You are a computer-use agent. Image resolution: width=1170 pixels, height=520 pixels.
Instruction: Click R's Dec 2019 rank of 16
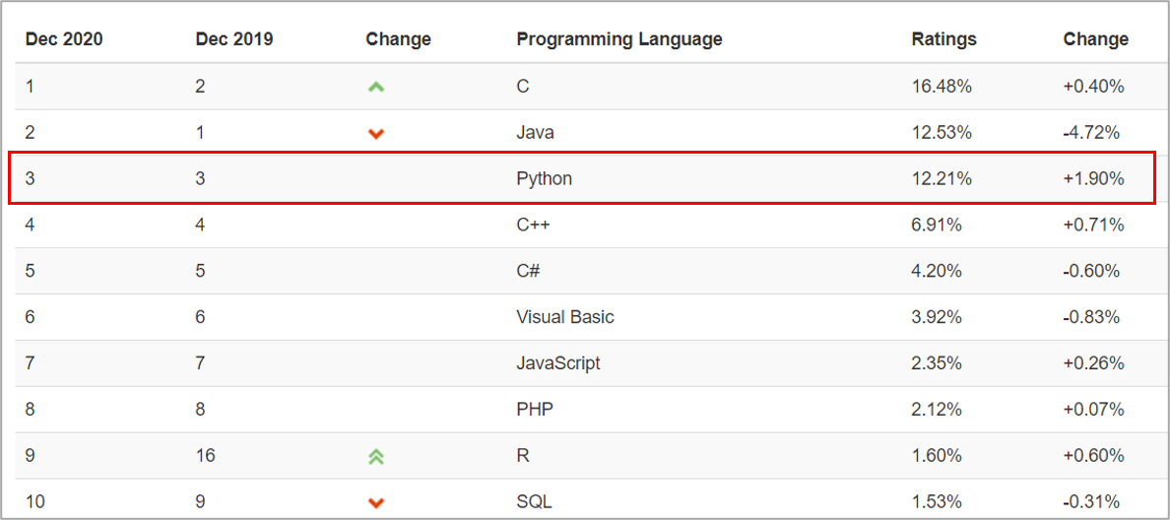point(205,455)
